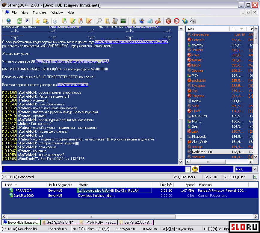Open the Public Hubs globe icon

tap(9, 21)
